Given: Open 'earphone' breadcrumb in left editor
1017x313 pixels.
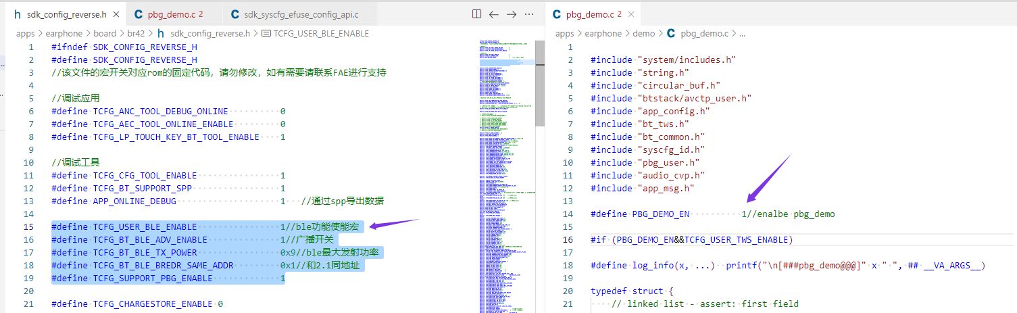Looking at the screenshot, I should [63, 33].
